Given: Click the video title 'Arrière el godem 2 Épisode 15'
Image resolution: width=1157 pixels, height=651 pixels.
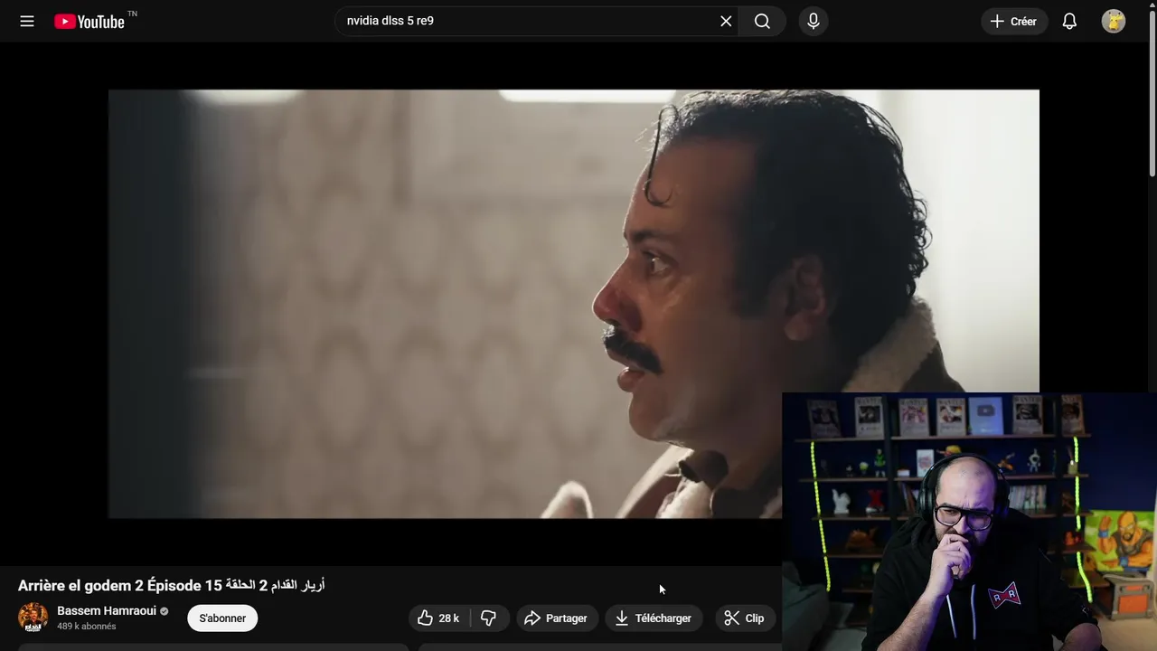Looking at the screenshot, I should [x=171, y=585].
